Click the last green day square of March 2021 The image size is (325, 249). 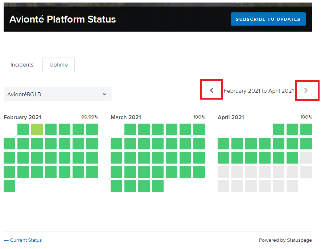tap(158, 186)
